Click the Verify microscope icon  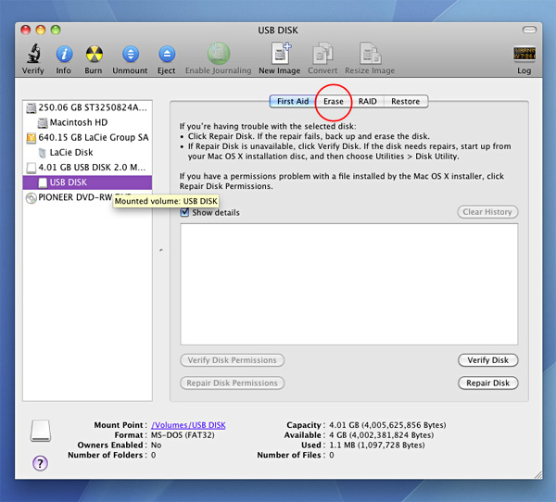(x=33, y=54)
